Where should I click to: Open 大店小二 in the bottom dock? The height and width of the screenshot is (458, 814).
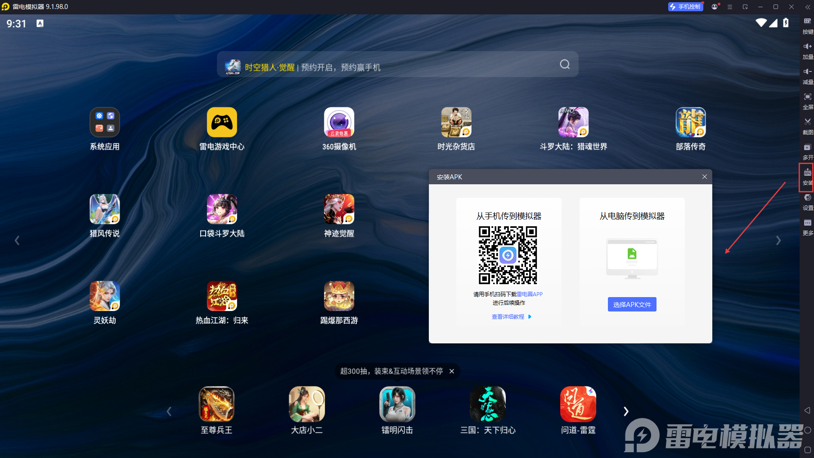[x=307, y=404]
